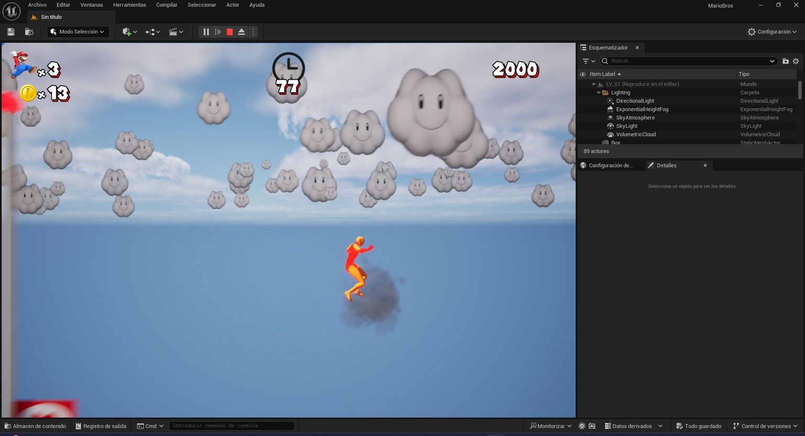The width and height of the screenshot is (805, 436).
Task: Select SkyLight in the outliner
Action: [x=627, y=126]
